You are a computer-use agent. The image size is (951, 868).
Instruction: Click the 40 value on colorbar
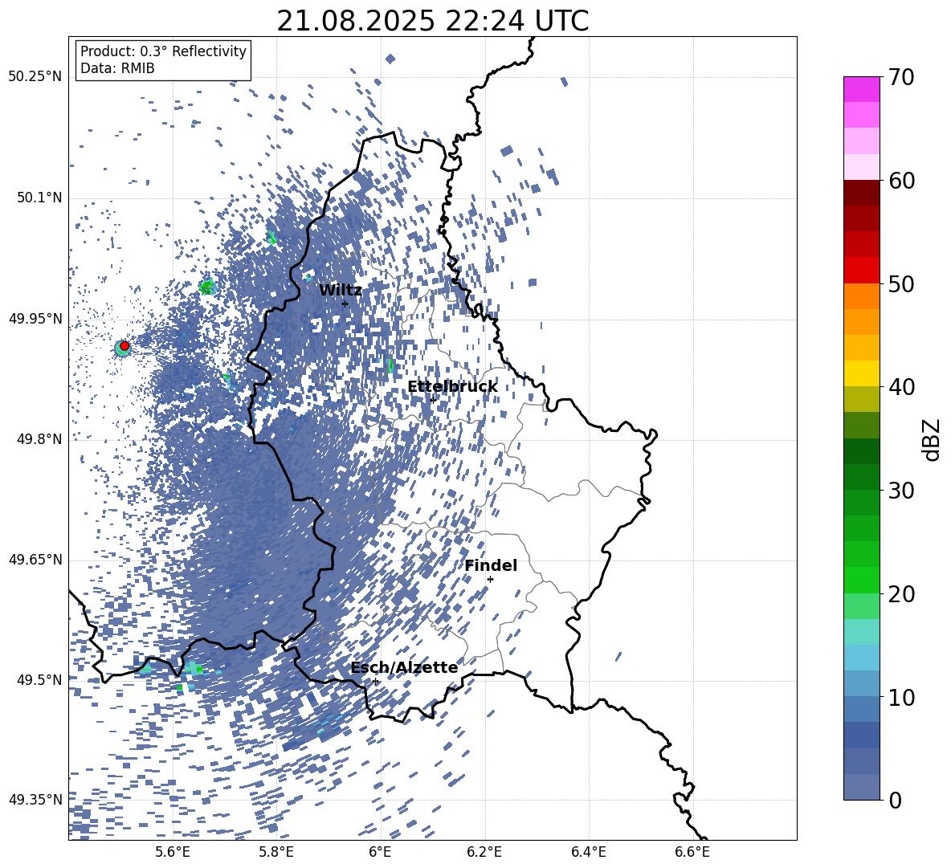coord(901,387)
